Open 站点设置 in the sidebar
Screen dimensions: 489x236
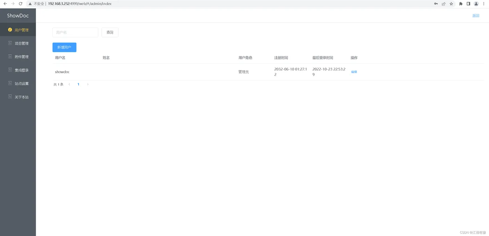coord(18,83)
